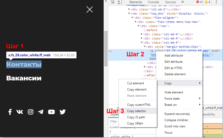Open the Facebook social icon
223x138 pixels.
tap(10, 112)
